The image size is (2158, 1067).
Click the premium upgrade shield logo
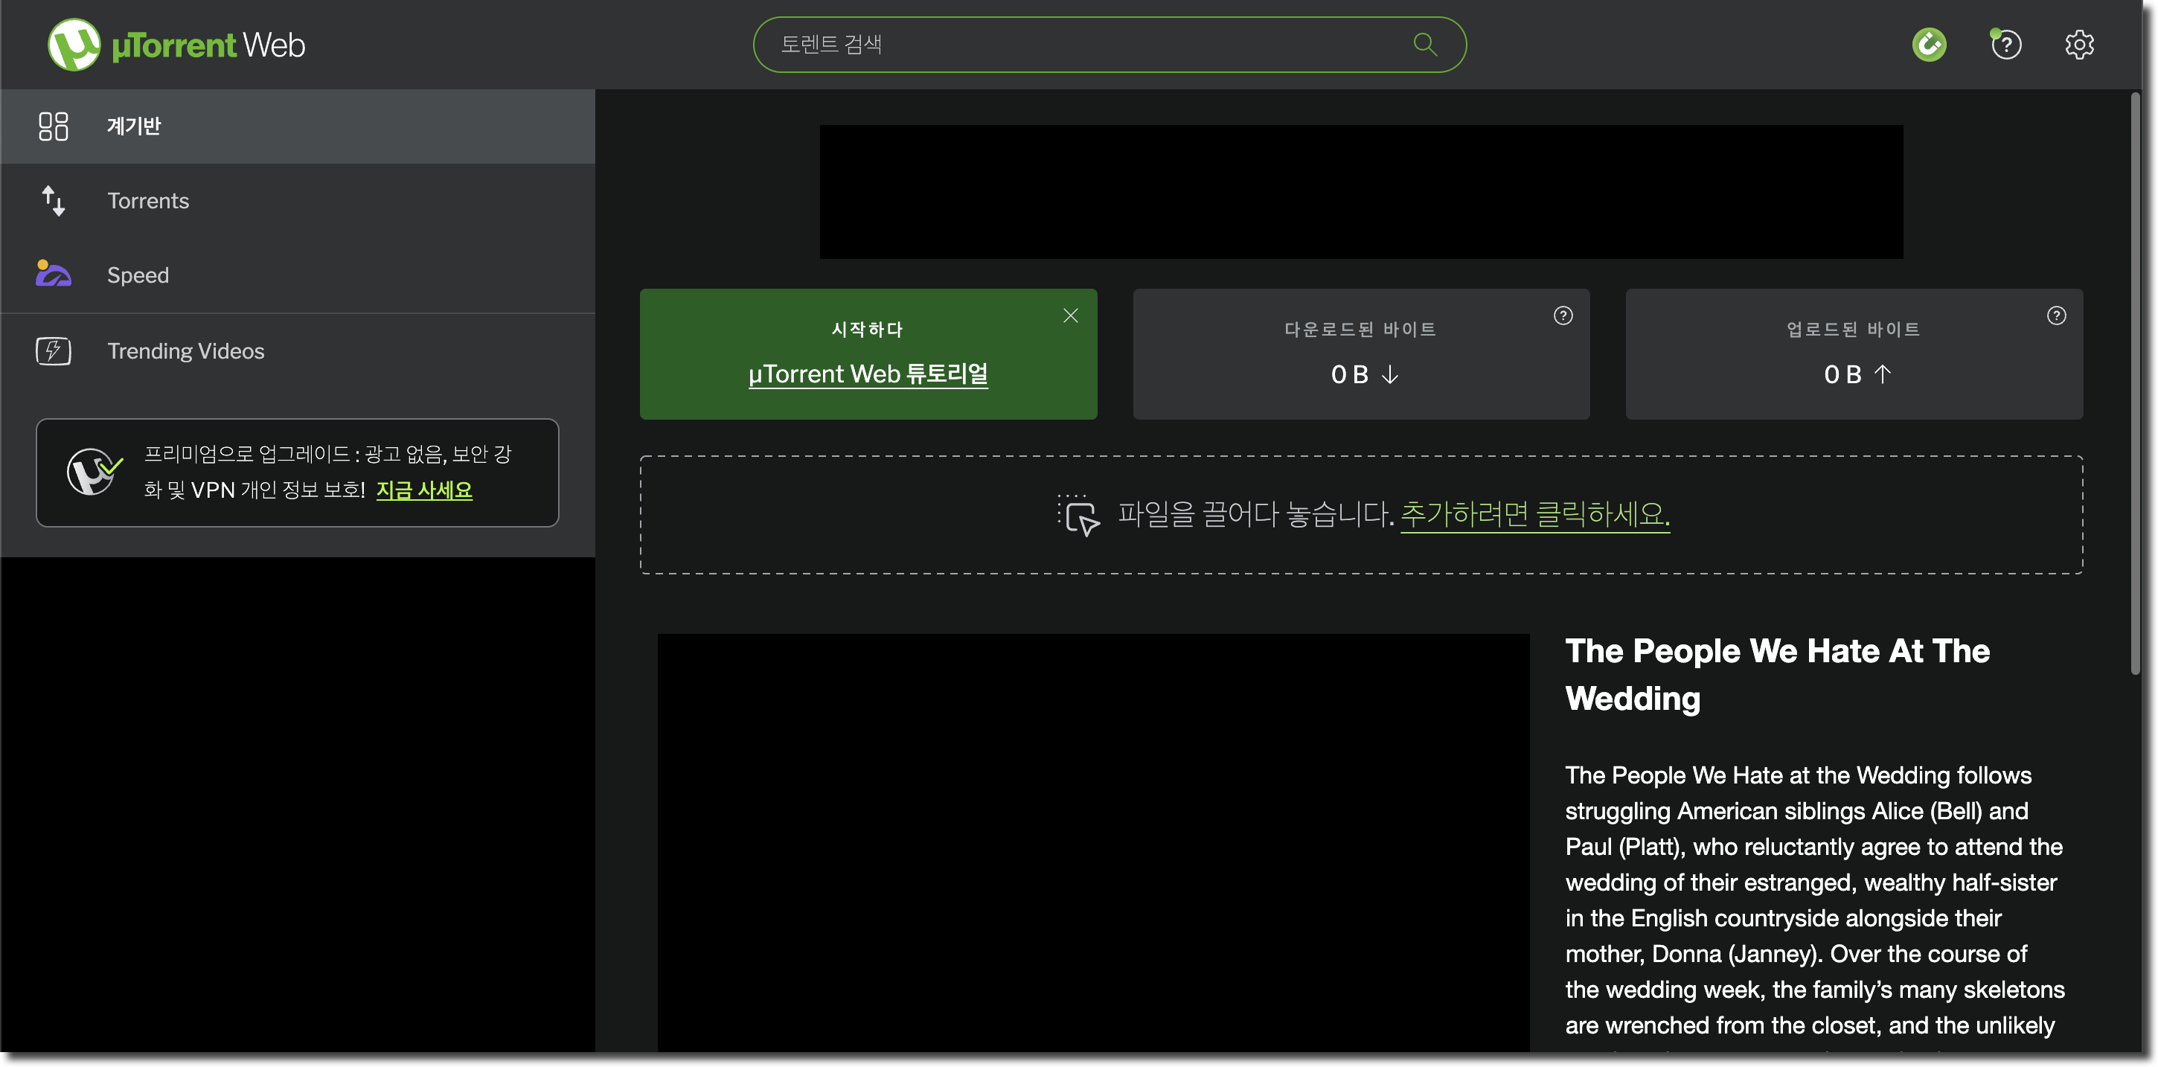click(95, 472)
